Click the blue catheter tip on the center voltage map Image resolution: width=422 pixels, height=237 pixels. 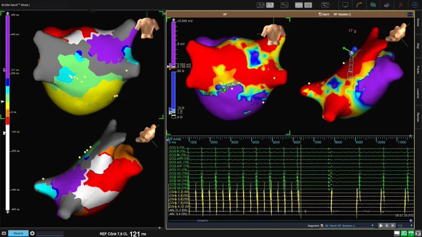pyautogui.click(x=218, y=87)
